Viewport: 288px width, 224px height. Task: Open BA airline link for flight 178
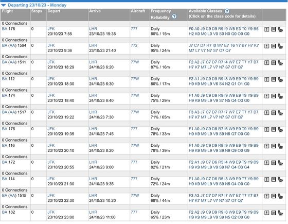(x=5, y=29)
